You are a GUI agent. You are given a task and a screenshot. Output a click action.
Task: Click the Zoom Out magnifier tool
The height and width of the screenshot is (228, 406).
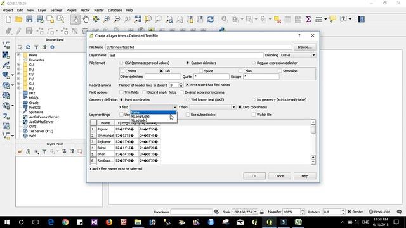[117, 19]
